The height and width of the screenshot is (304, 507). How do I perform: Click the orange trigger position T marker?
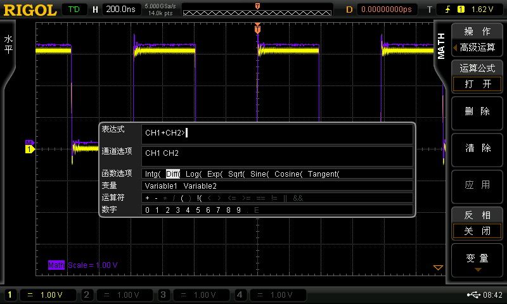257,29
